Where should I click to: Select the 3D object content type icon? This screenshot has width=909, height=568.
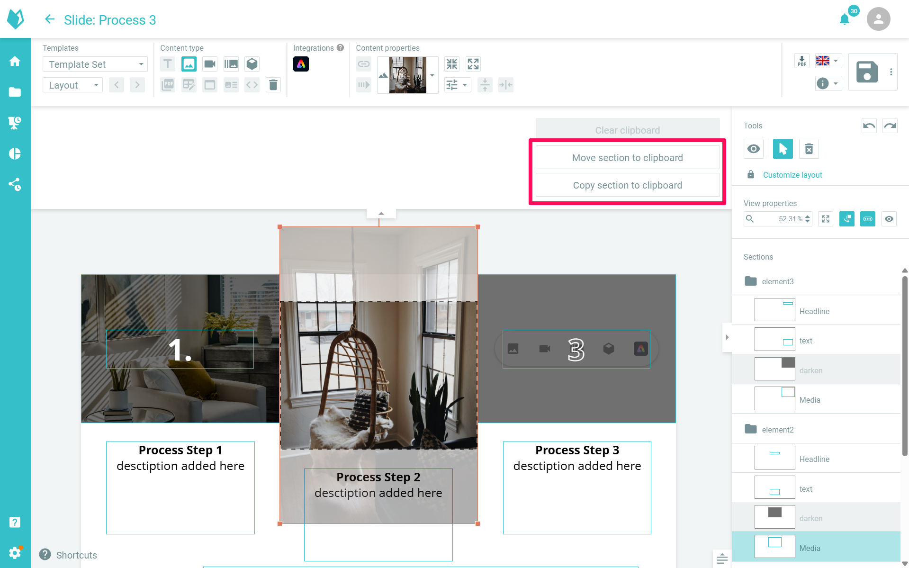(252, 64)
